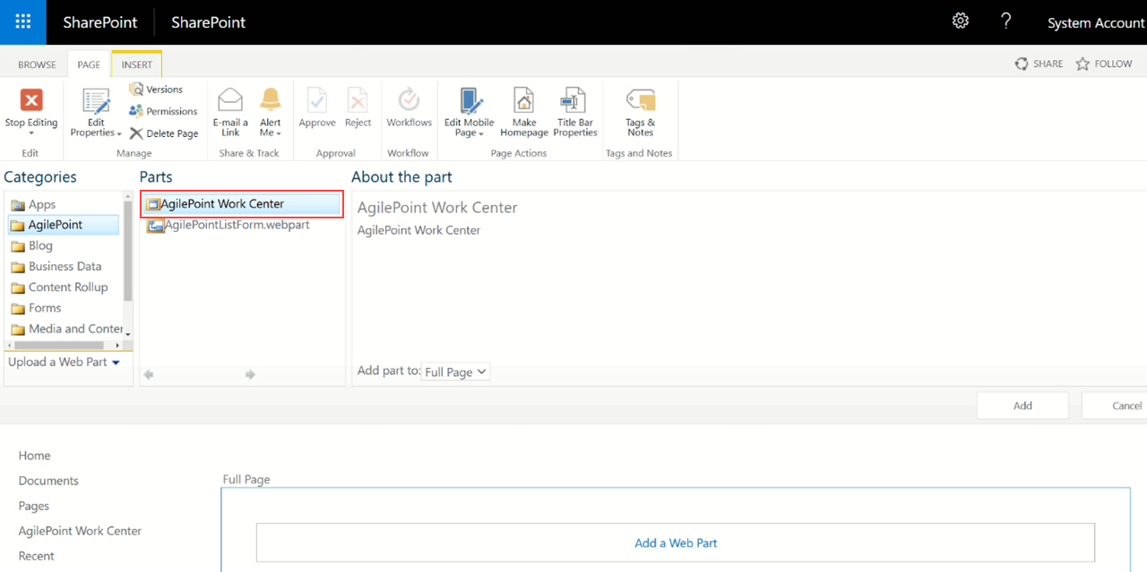Switch to the INSERT tab
Screen dimensions: 1147x572
coord(137,64)
